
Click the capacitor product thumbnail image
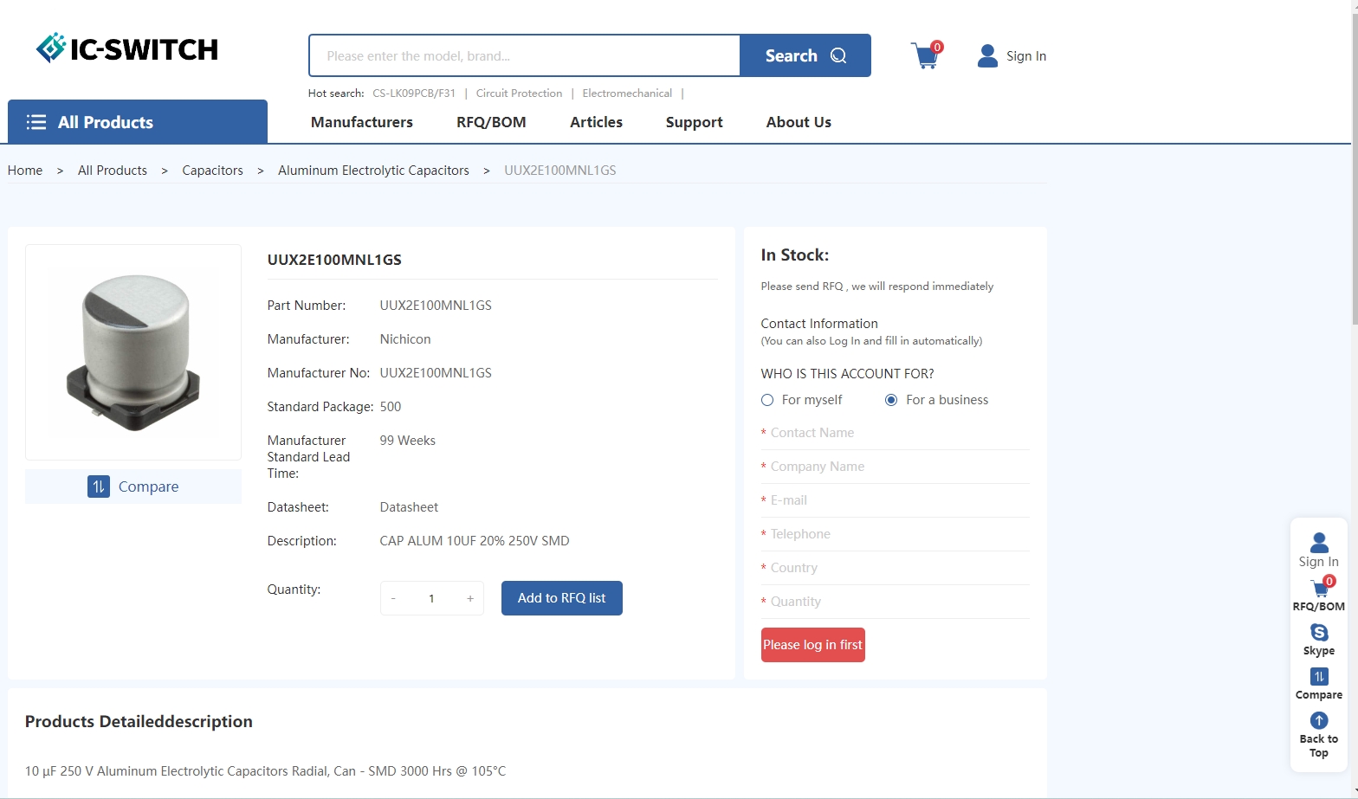[x=133, y=352]
